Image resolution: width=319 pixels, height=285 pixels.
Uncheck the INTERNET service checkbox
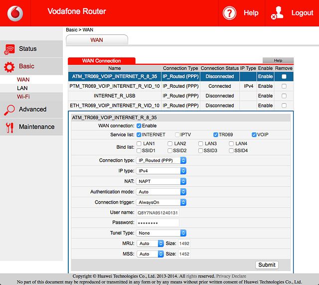click(x=139, y=135)
